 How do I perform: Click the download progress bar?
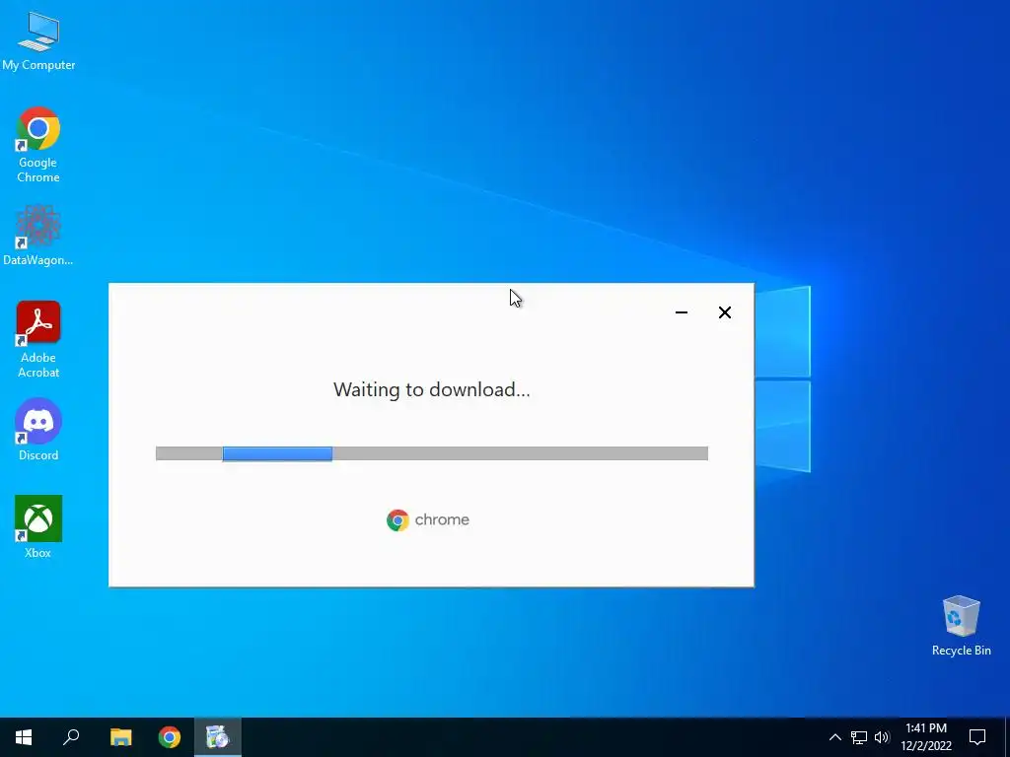click(432, 453)
